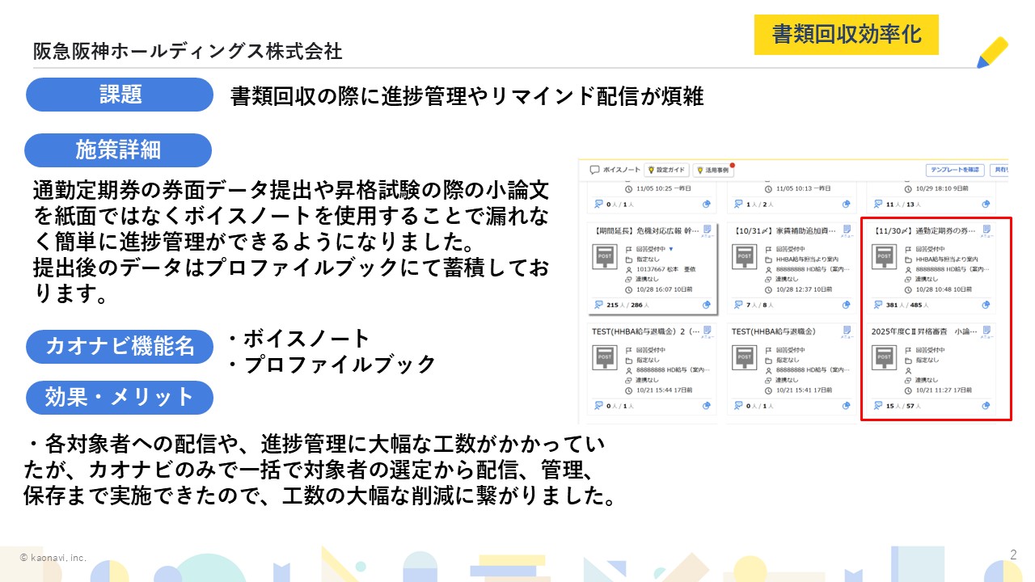This screenshot has width=1035, height=582.
Task: Click POST mailbox thumbnail on 通勤定期券 card
Action: [884, 258]
